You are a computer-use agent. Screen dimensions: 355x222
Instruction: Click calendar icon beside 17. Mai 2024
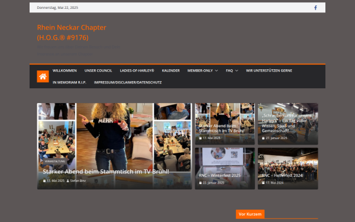[263, 182]
